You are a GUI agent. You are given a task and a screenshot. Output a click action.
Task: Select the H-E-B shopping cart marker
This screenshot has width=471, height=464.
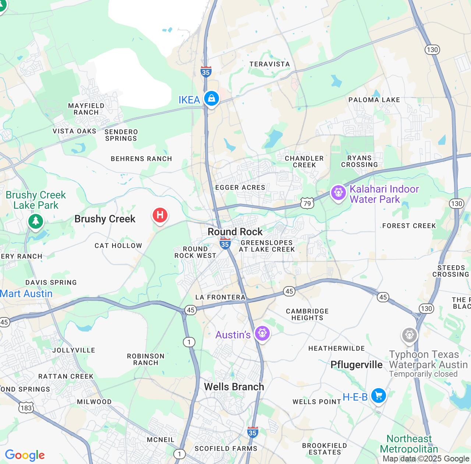pos(379,397)
